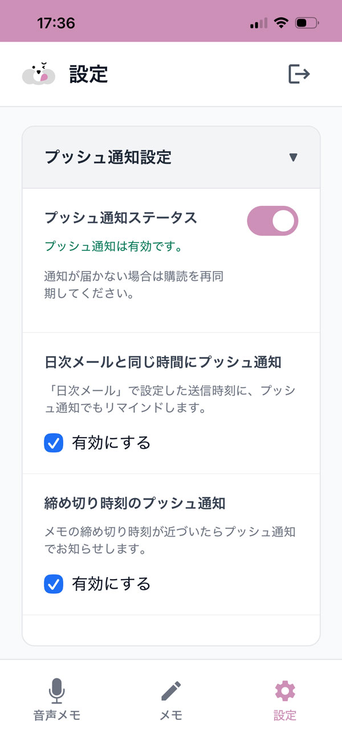Tap the 有効にする label for deadline notifications
The image size is (342, 741).
[x=111, y=584]
